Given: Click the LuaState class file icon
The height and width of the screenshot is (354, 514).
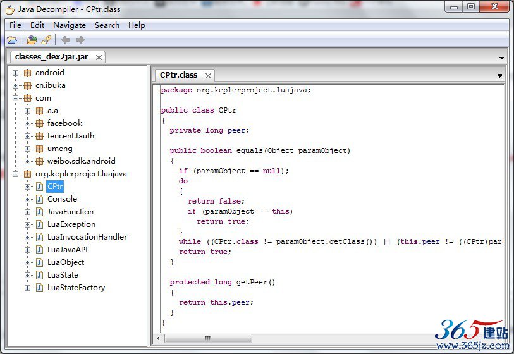Looking at the screenshot, I should tap(39, 275).
